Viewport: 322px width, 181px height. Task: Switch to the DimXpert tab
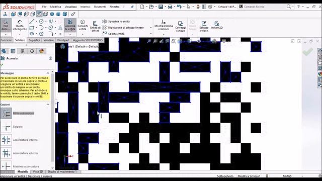click(x=63, y=40)
